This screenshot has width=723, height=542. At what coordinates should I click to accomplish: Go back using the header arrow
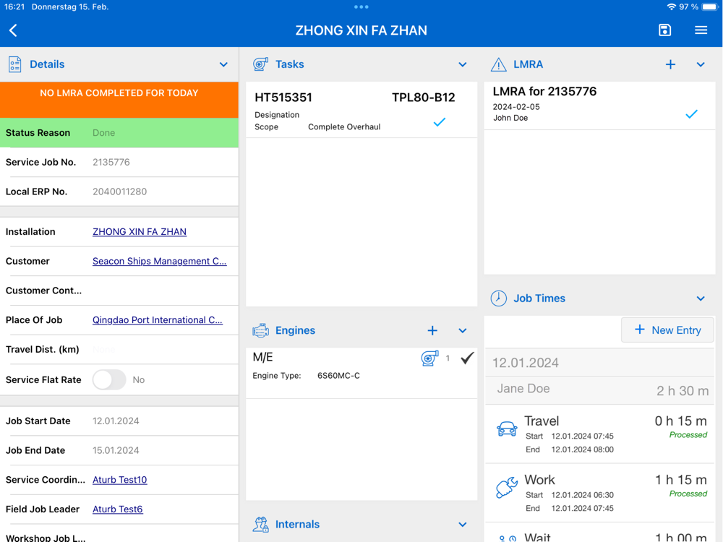point(13,30)
